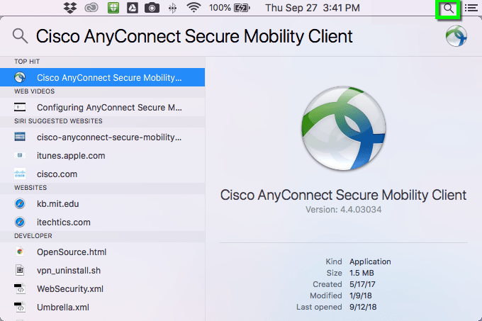This screenshot has width=482, height=321.
Task: Open the itunes.apple.com result
Action: (71, 156)
